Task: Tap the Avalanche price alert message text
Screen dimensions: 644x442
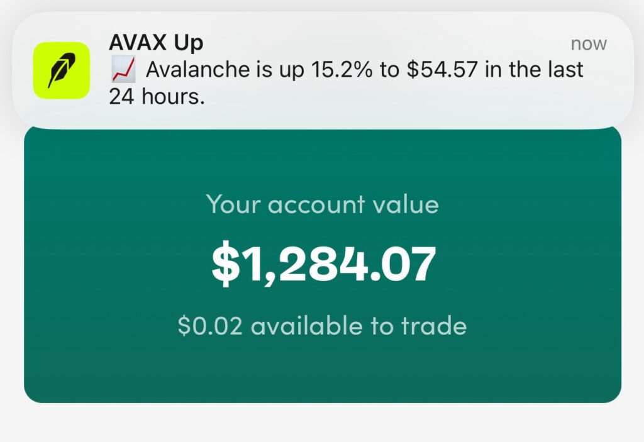Action: point(346,83)
